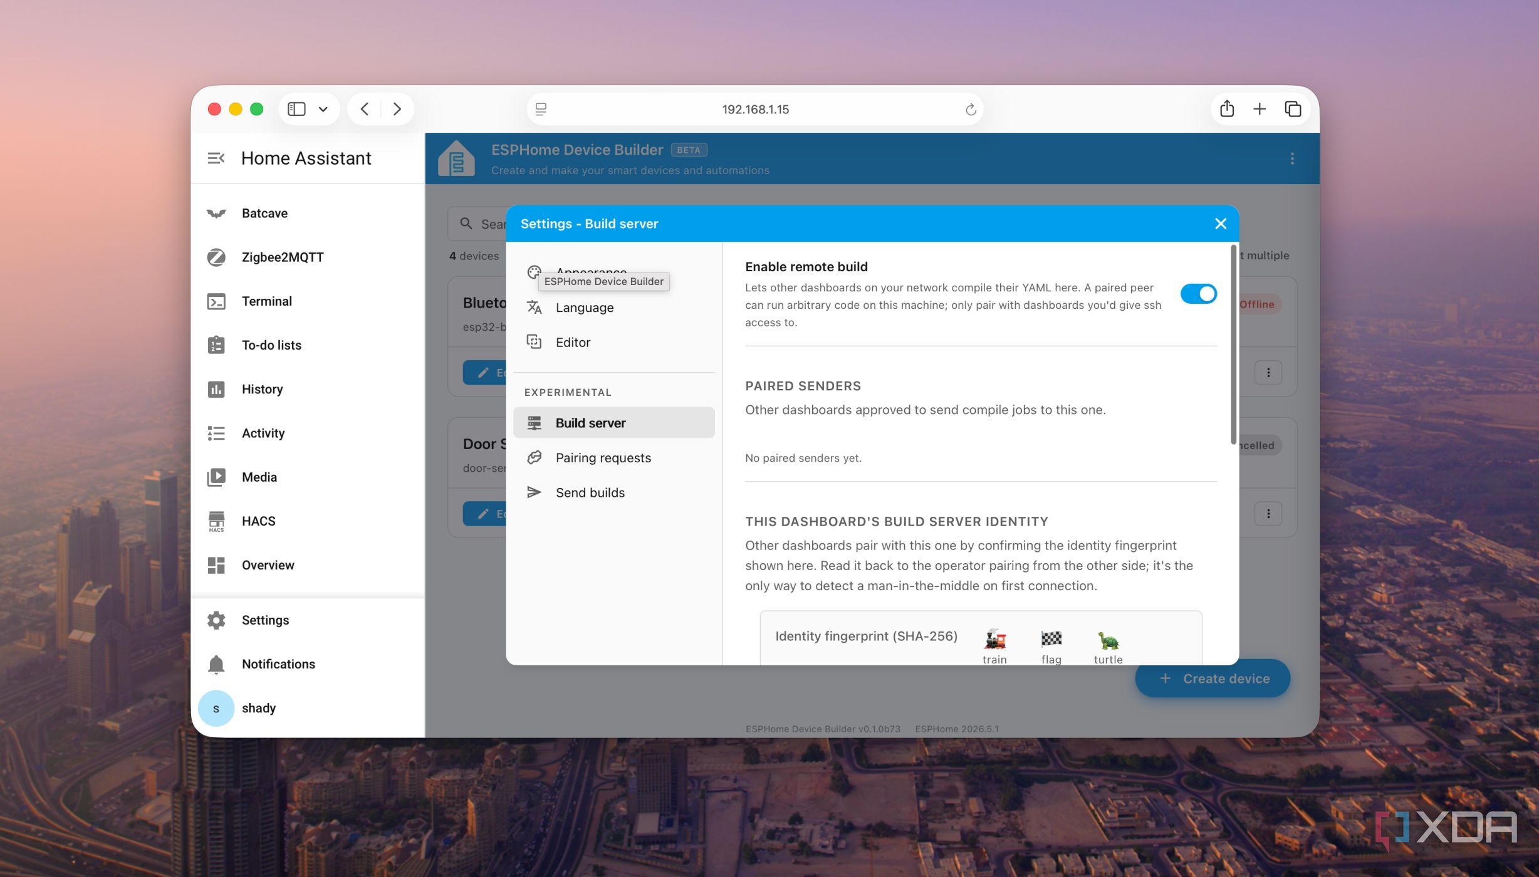Open the Activity panel

[x=307, y=433]
